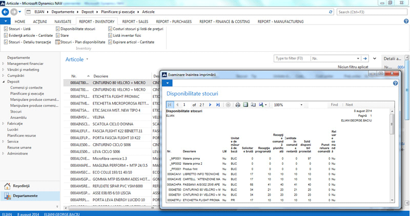This screenshot has height=216, width=410.
Task: Click Find in the preview toolbar
Action: [334, 104]
